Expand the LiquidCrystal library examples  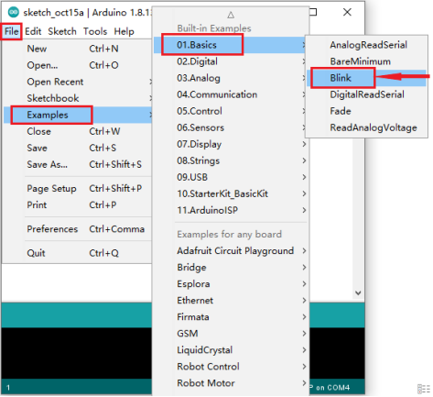tap(231, 349)
